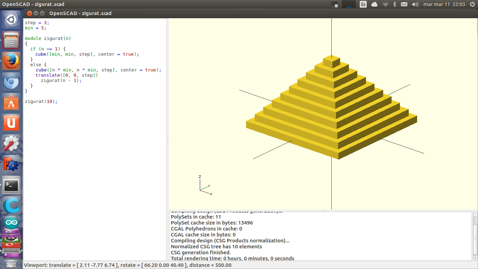Launch Firefox from the dock

[12, 61]
